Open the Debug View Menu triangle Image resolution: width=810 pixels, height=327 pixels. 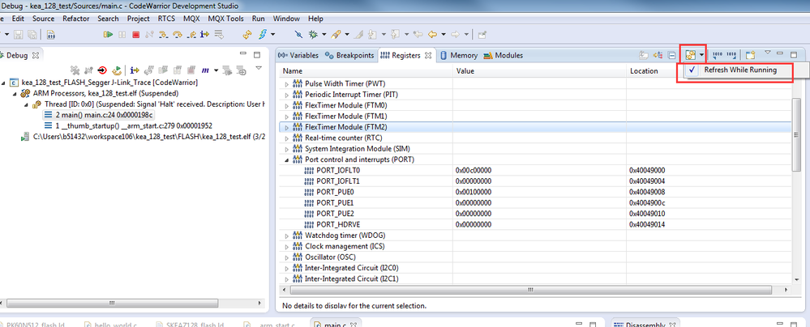[x=259, y=68]
